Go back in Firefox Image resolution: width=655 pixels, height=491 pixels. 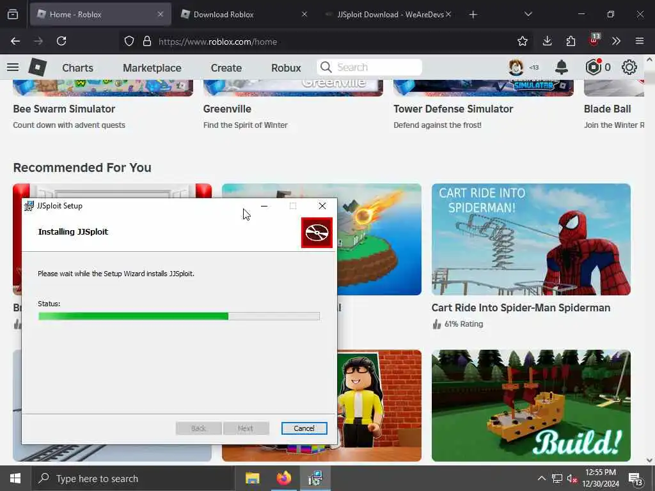point(15,42)
